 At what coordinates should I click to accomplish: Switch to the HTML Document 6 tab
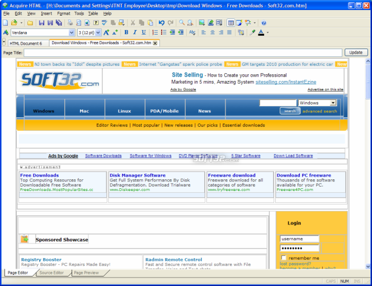26,44
